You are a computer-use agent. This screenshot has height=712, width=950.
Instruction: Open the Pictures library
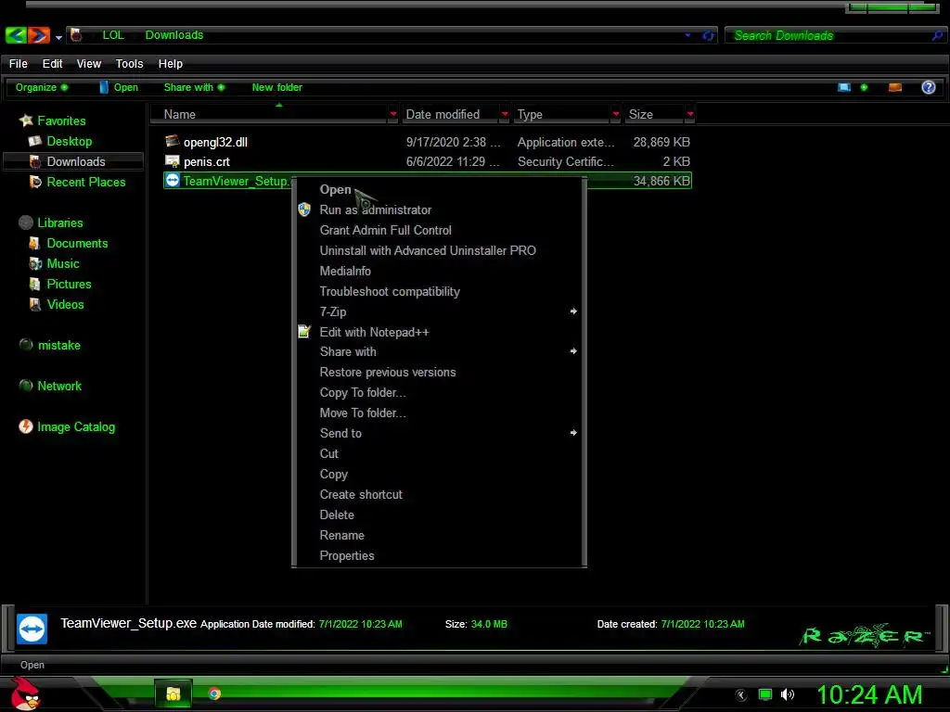(x=69, y=284)
